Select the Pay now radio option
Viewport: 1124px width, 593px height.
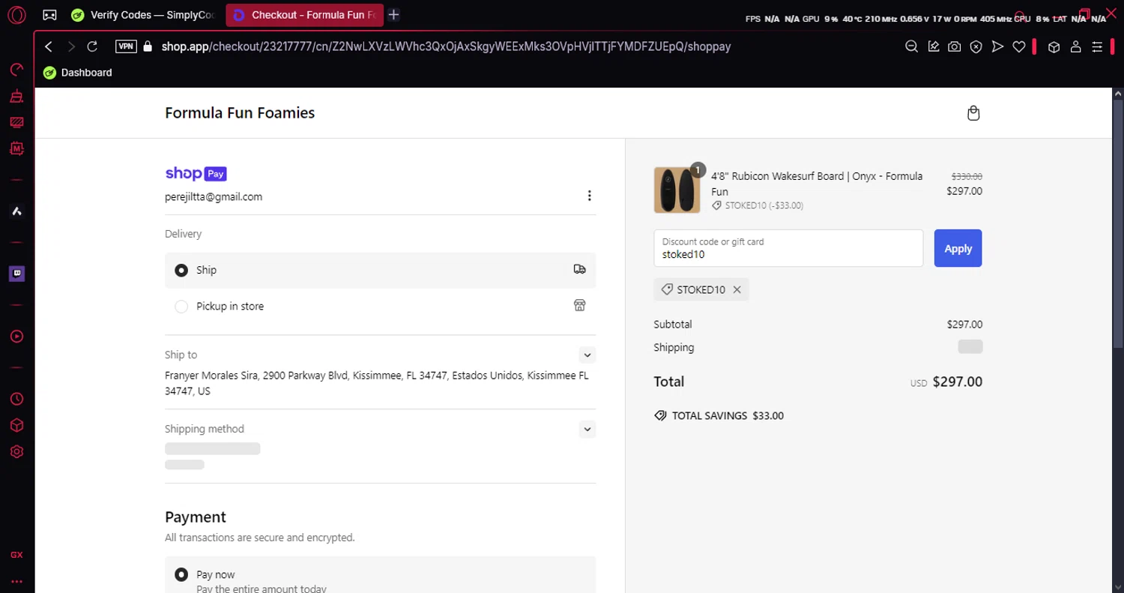pyautogui.click(x=181, y=575)
